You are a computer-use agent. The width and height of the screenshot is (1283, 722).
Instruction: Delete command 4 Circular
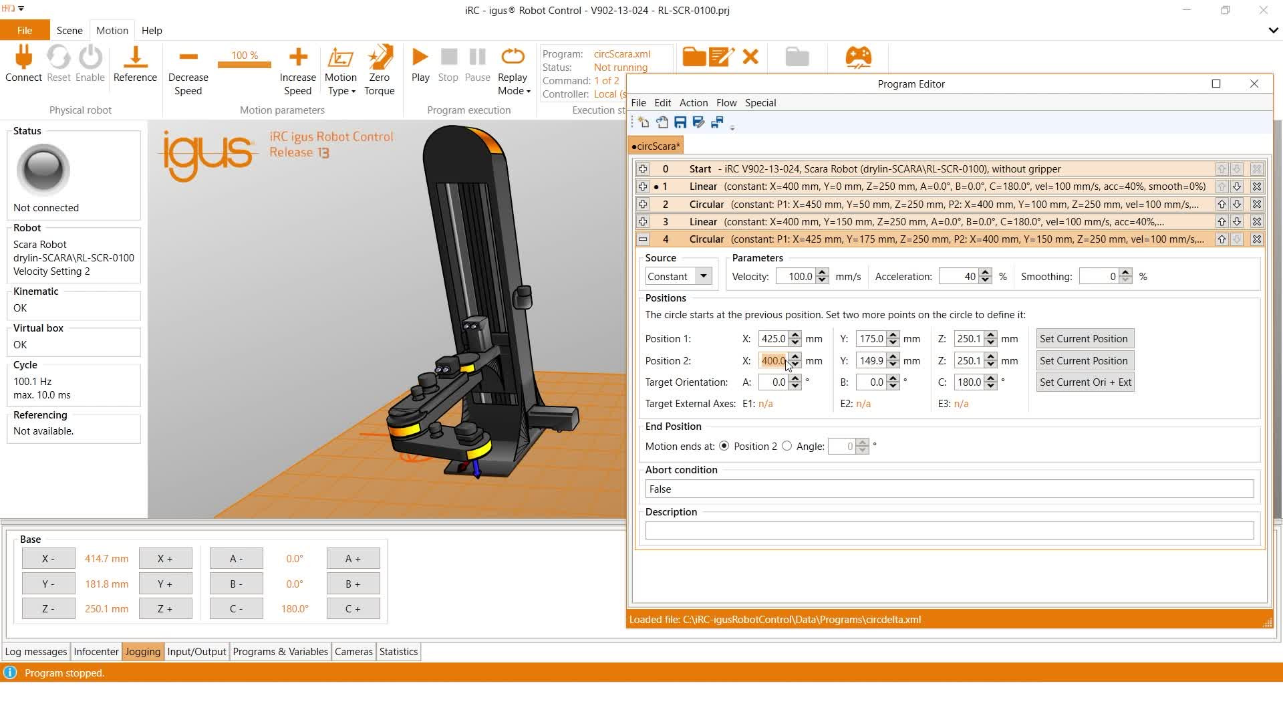coord(1256,239)
